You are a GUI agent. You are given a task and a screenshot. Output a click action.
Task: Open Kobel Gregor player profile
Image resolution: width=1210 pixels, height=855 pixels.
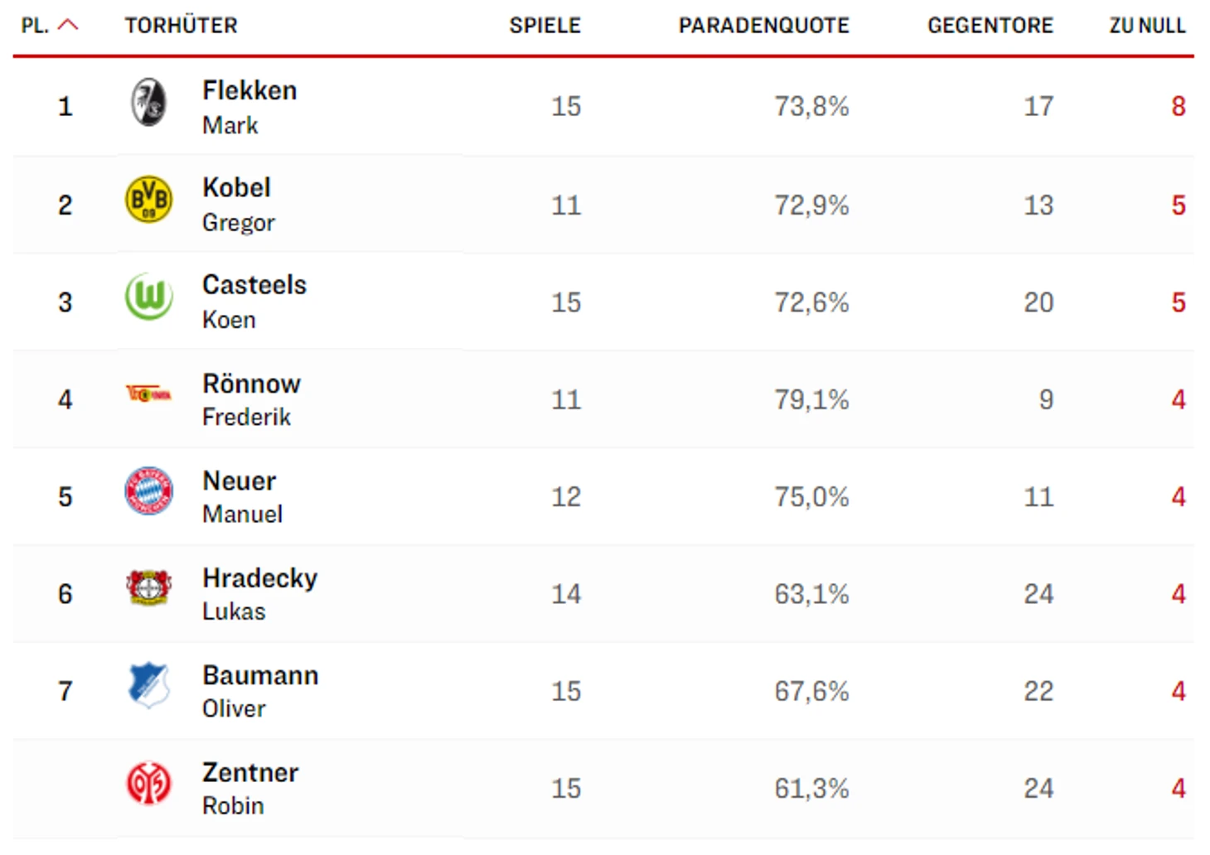click(239, 205)
